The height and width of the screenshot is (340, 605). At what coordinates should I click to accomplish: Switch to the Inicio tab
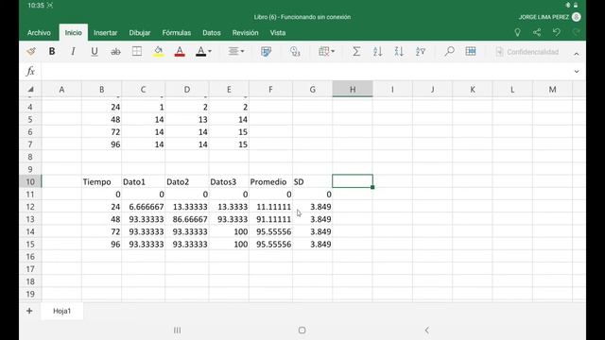point(74,33)
